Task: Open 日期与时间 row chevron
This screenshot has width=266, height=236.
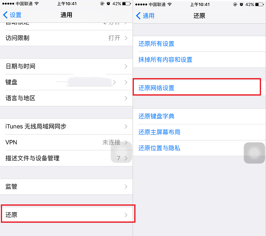Action: coord(126,66)
